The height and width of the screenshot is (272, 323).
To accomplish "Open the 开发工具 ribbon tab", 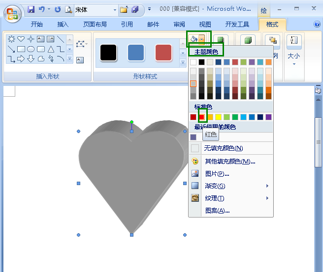I will click(237, 25).
